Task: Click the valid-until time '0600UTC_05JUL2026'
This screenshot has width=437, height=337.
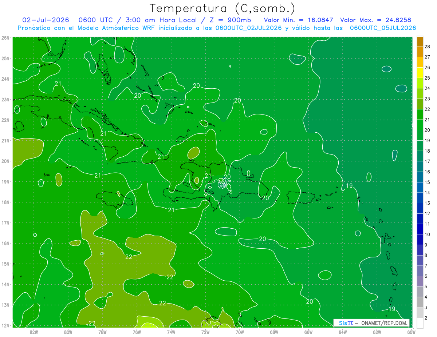Action: (383, 28)
